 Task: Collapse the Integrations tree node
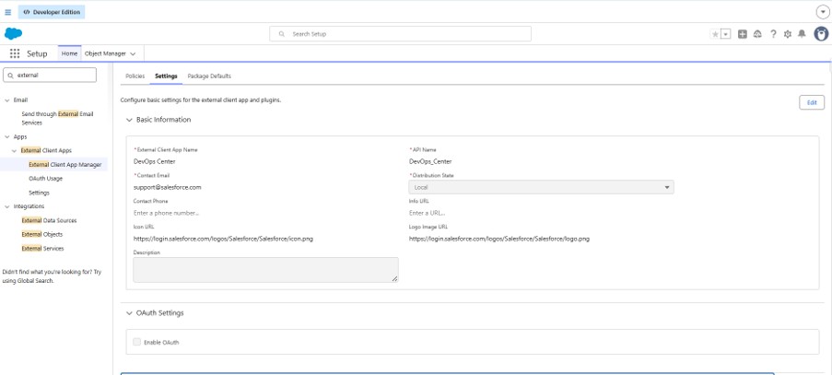click(6, 206)
